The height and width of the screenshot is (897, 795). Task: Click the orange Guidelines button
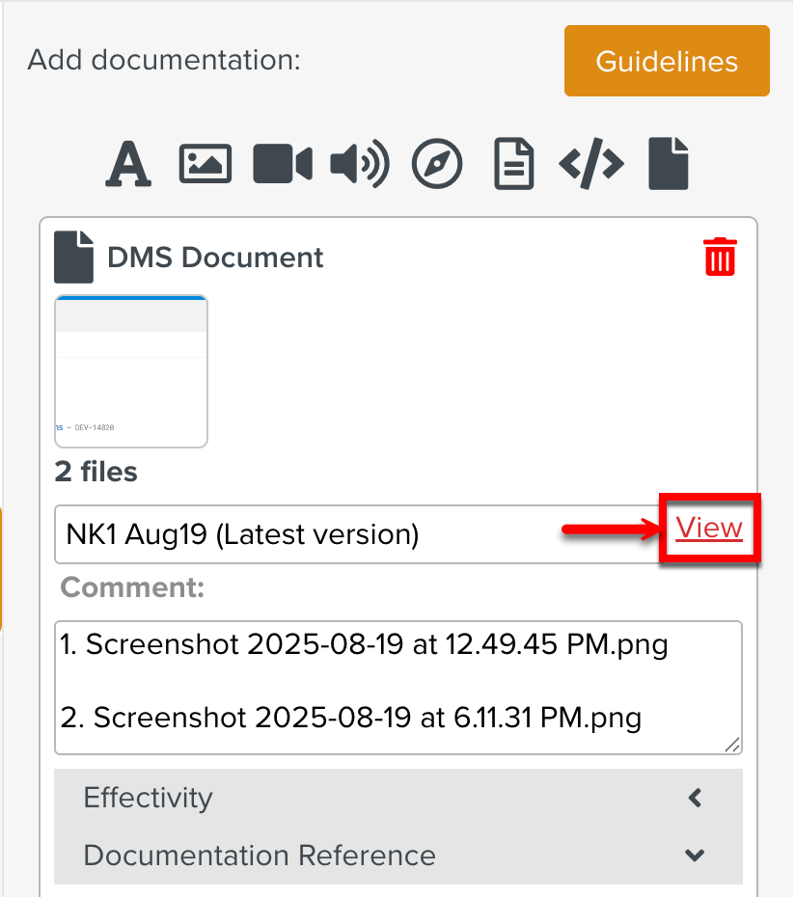point(667,62)
